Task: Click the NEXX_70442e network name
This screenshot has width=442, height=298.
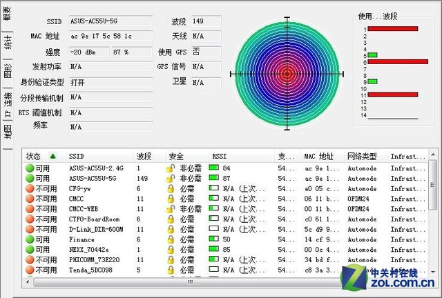Action: [89, 250]
